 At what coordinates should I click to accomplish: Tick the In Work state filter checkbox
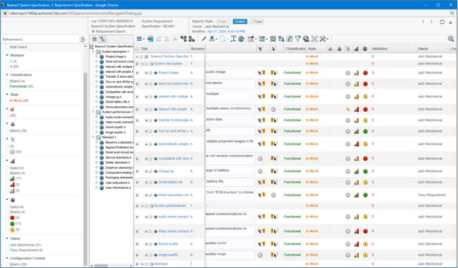pos(8,101)
